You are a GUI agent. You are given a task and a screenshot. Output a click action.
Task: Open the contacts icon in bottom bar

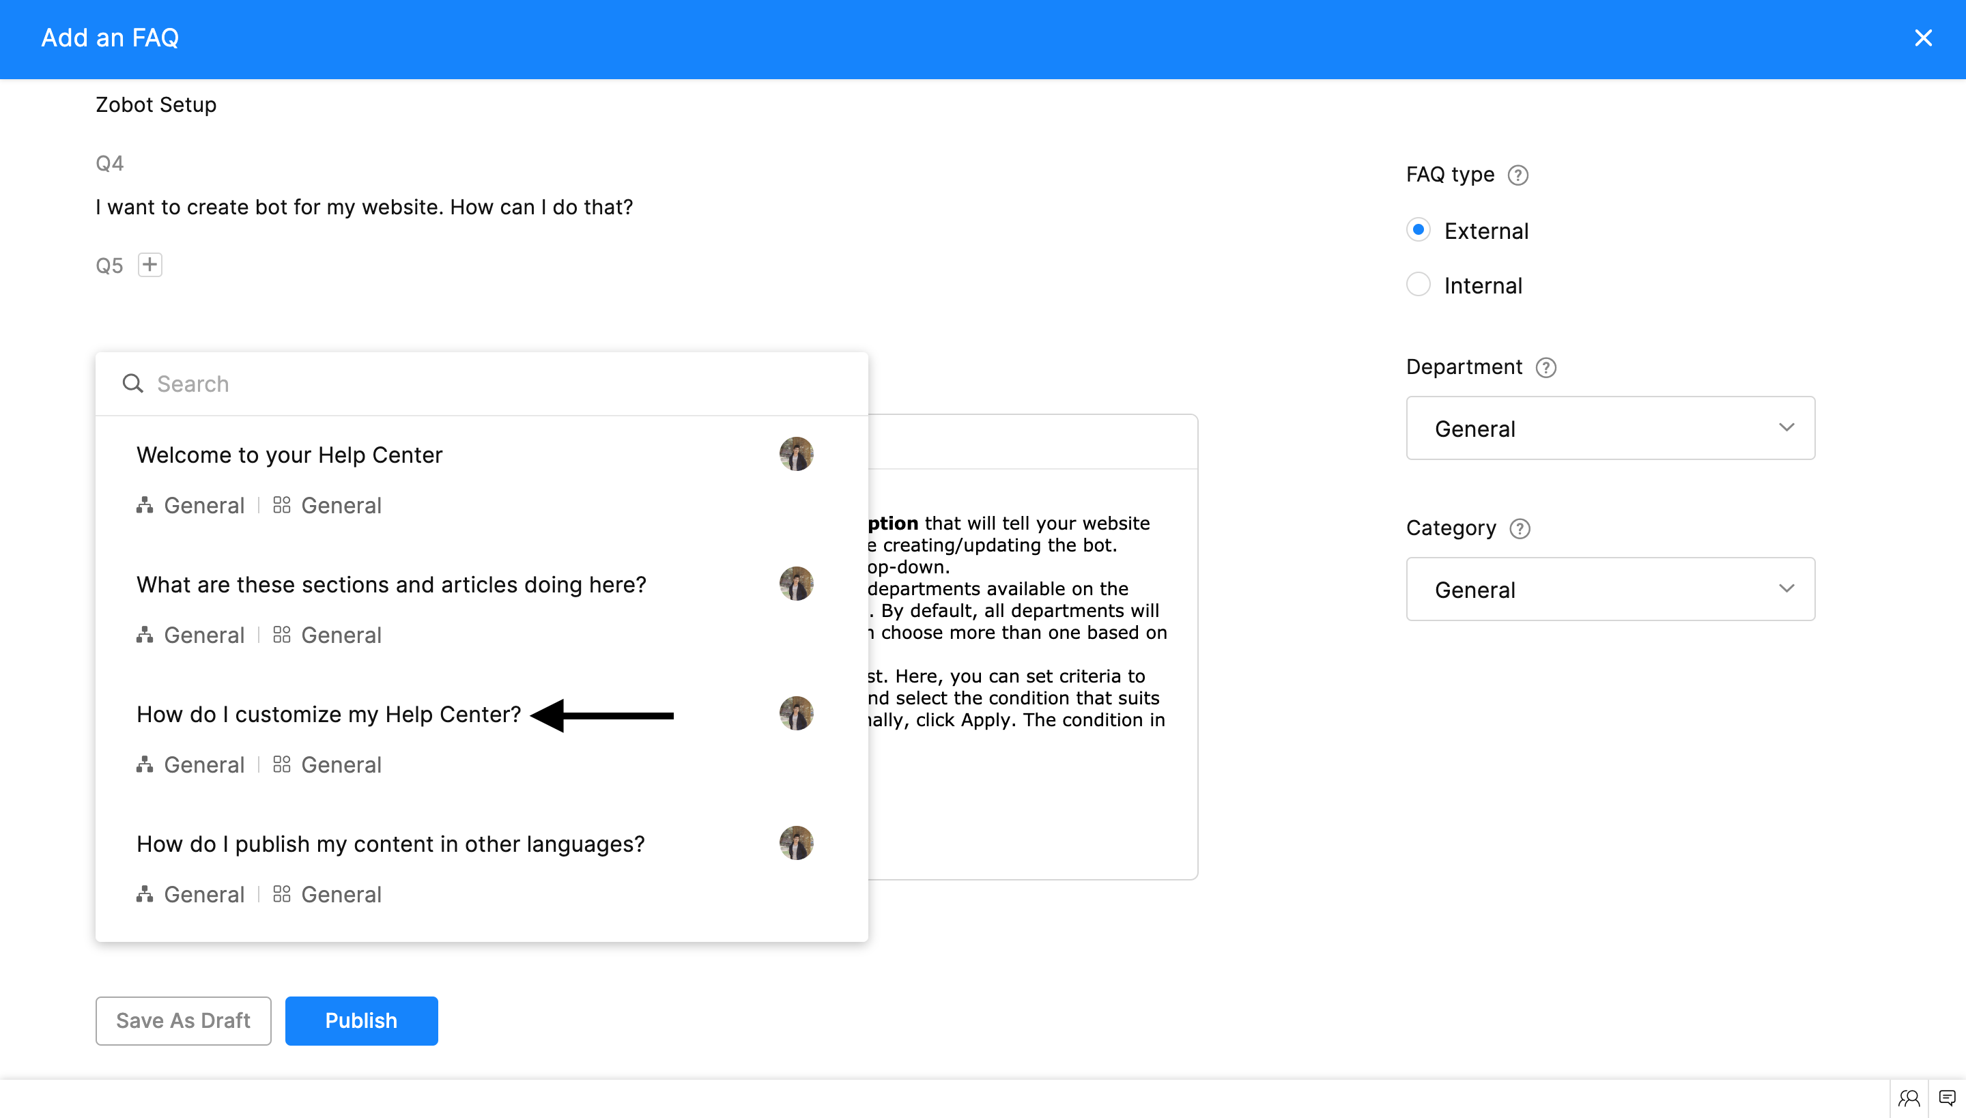(x=1909, y=1098)
